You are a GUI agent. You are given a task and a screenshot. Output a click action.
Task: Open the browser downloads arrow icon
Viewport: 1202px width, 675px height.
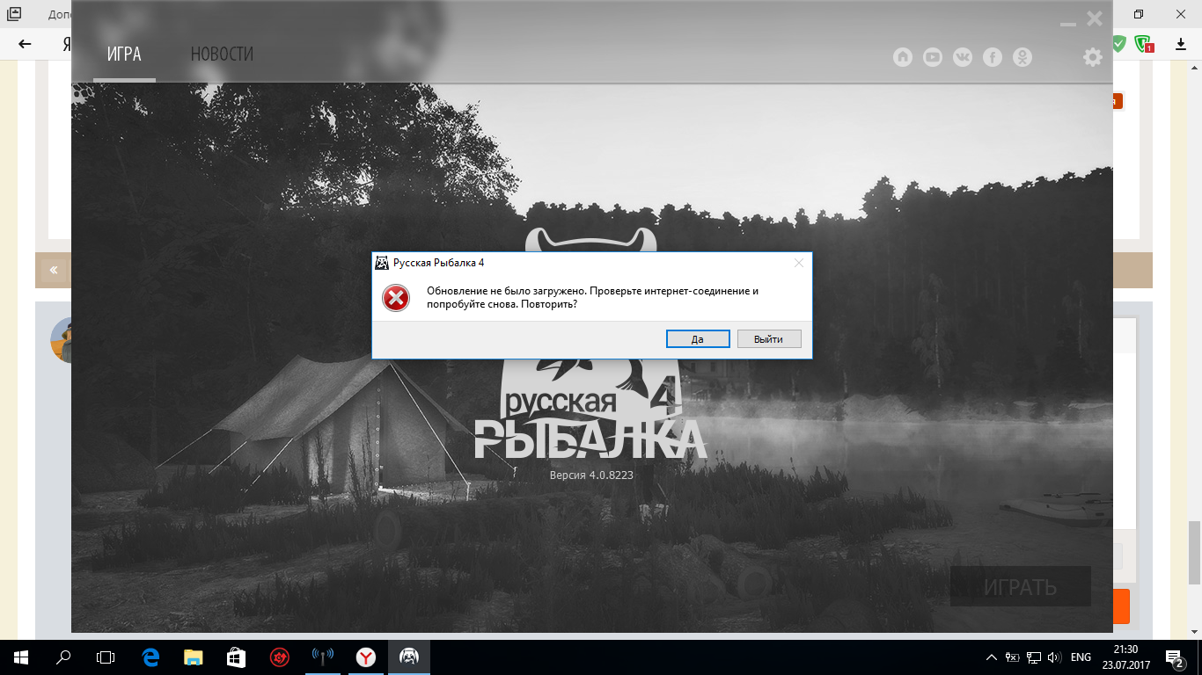point(1180,44)
